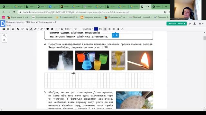Click the document title filename
The width and height of the screenshot is (206, 115).
(x=31, y=22)
